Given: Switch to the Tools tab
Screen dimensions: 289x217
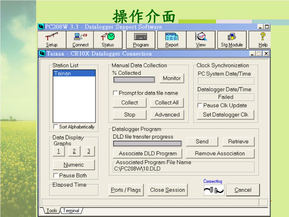Looking at the screenshot, I should point(52,211).
